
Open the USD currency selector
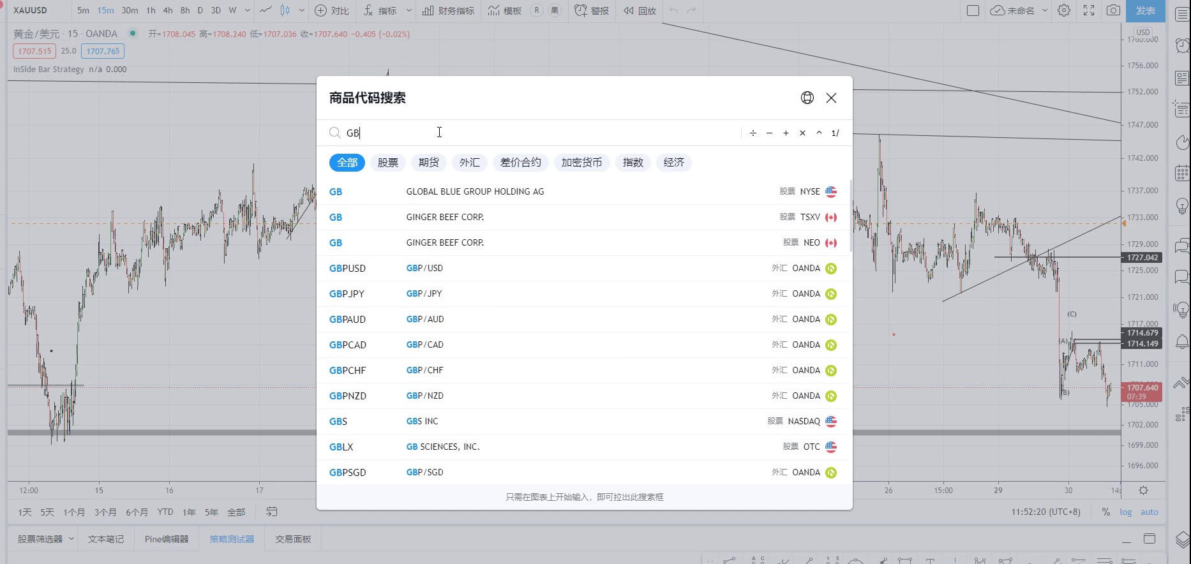pos(1142,32)
